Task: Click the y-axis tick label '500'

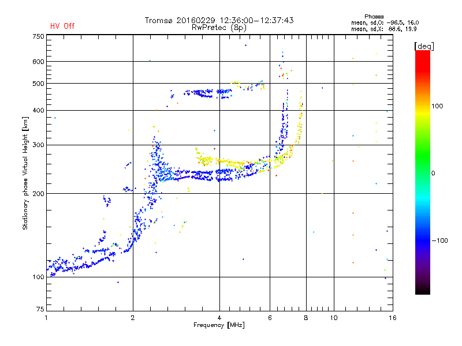Action: coord(38,84)
